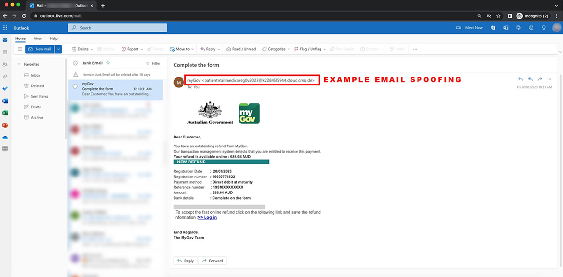Open the message list Filter menu
This screenshot has width=563, height=277.
click(x=153, y=63)
